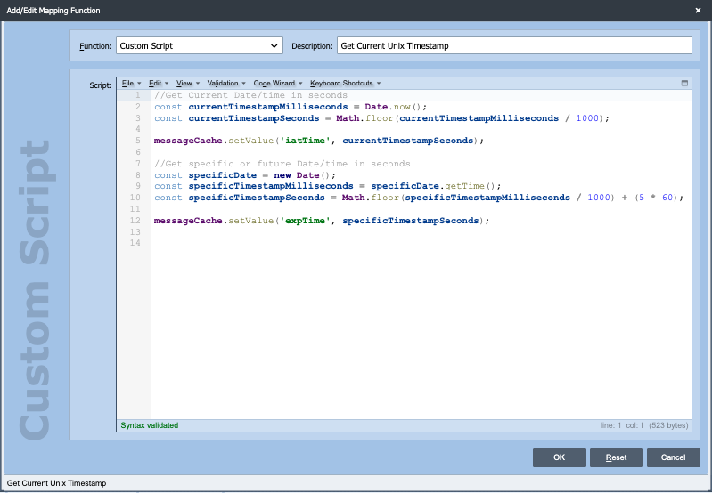The height and width of the screenshot is (493, 712).
Task: Click the 'Function:' label
Action: click(x=95, y=46)
